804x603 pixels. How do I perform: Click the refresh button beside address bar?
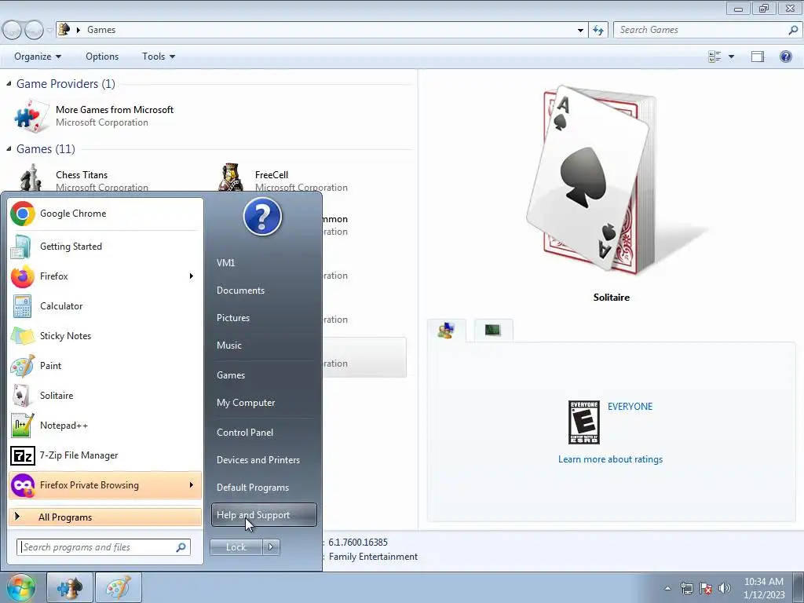click(598, 30)
